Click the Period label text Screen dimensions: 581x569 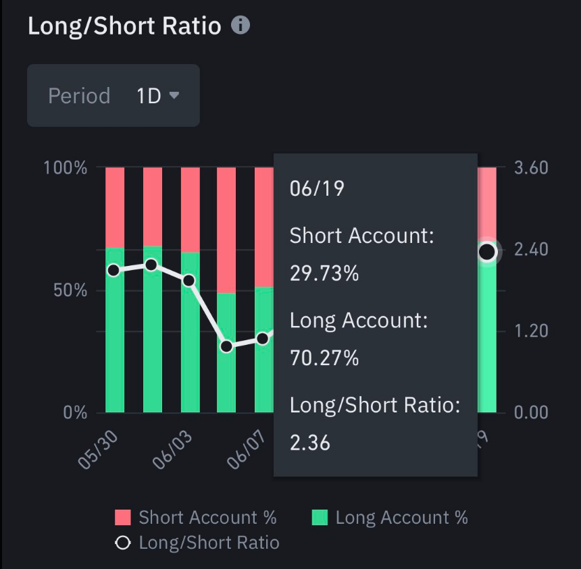tap(79, 96)
